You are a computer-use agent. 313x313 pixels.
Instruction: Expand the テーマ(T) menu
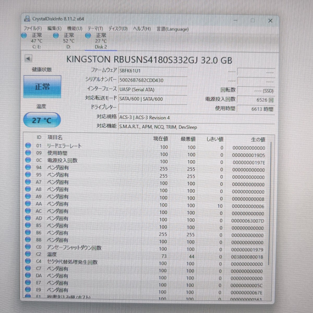click(x=95, y=29)
